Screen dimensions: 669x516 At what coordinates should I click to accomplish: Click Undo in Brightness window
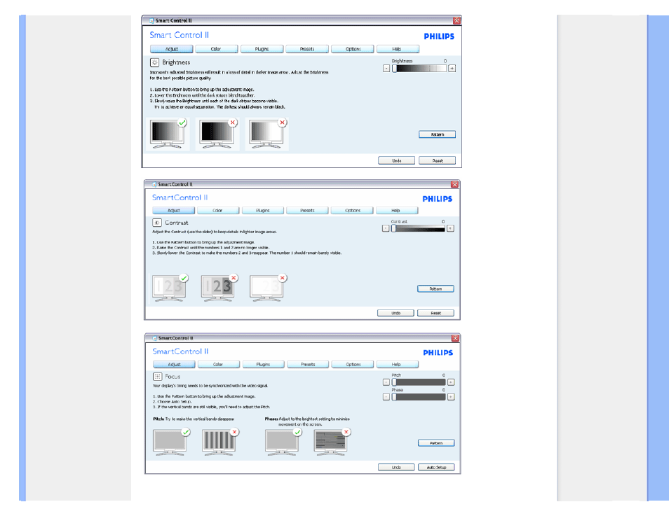[396, 160]
